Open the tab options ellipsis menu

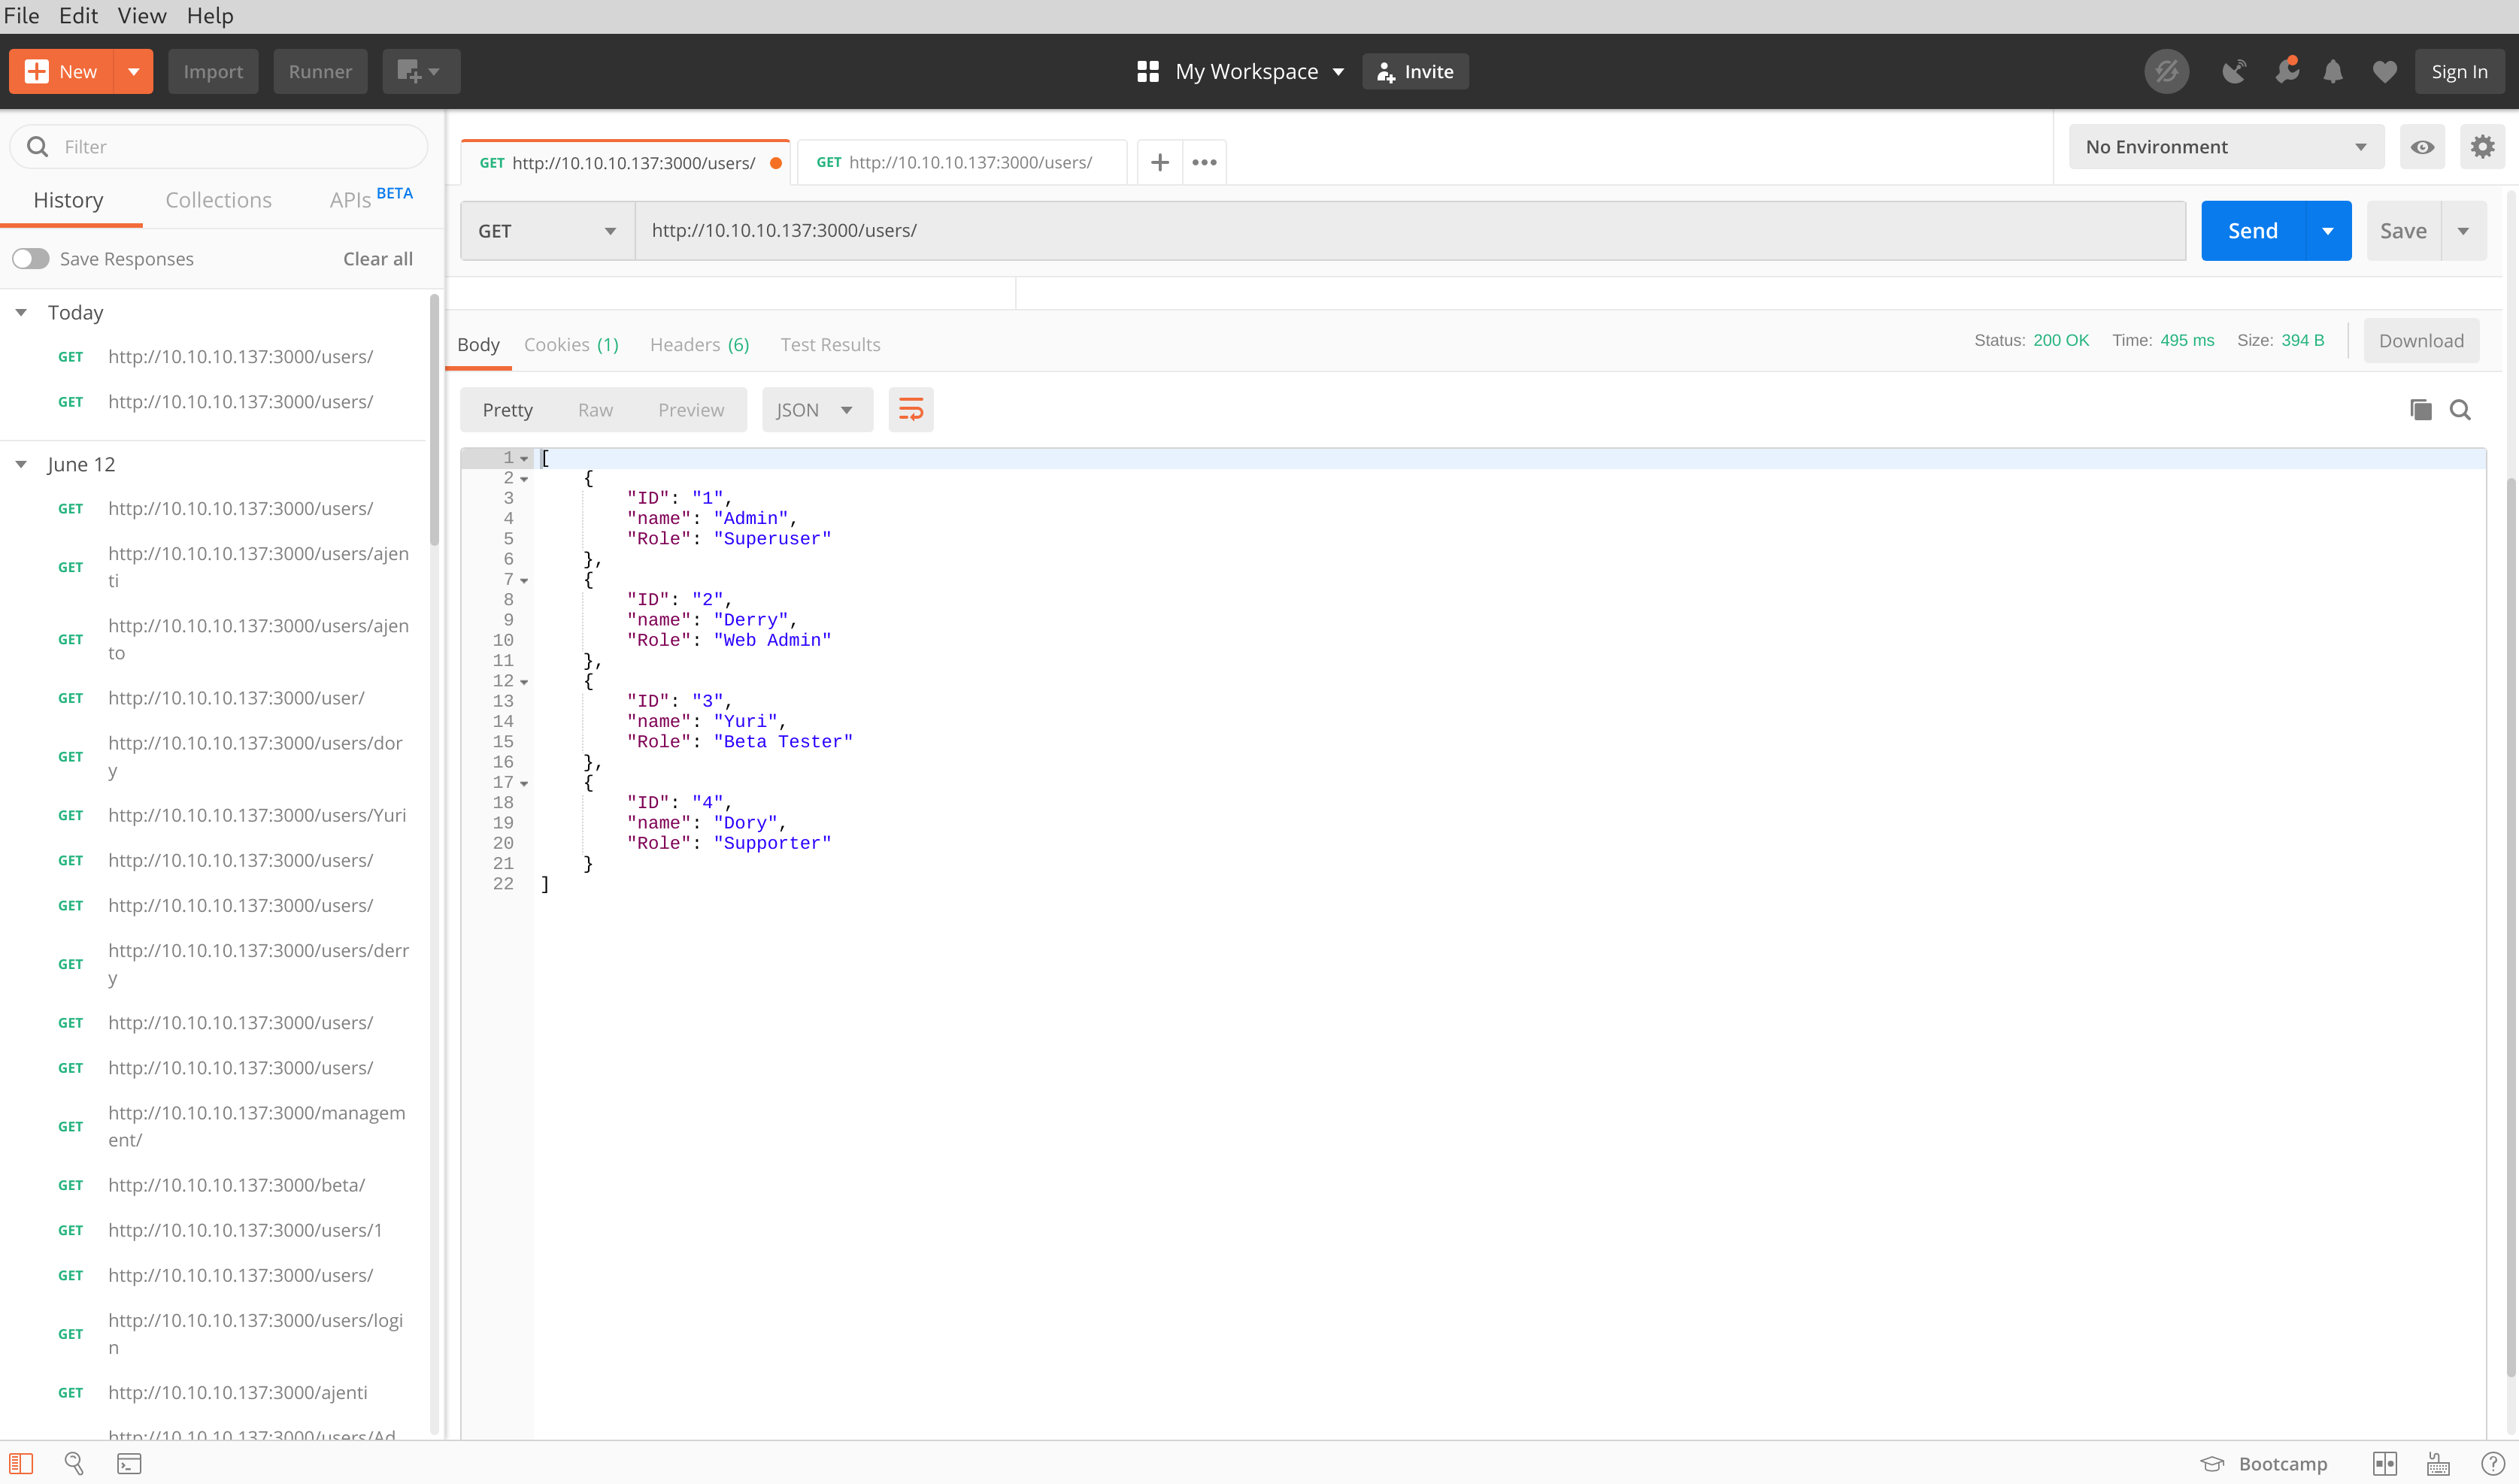1204,162
